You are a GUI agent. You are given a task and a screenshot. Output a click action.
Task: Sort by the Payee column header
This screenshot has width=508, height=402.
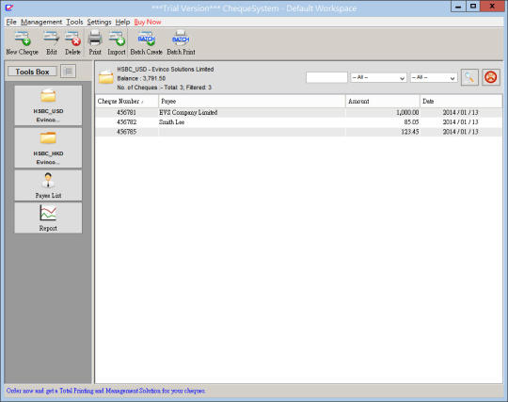pos(252,101)
